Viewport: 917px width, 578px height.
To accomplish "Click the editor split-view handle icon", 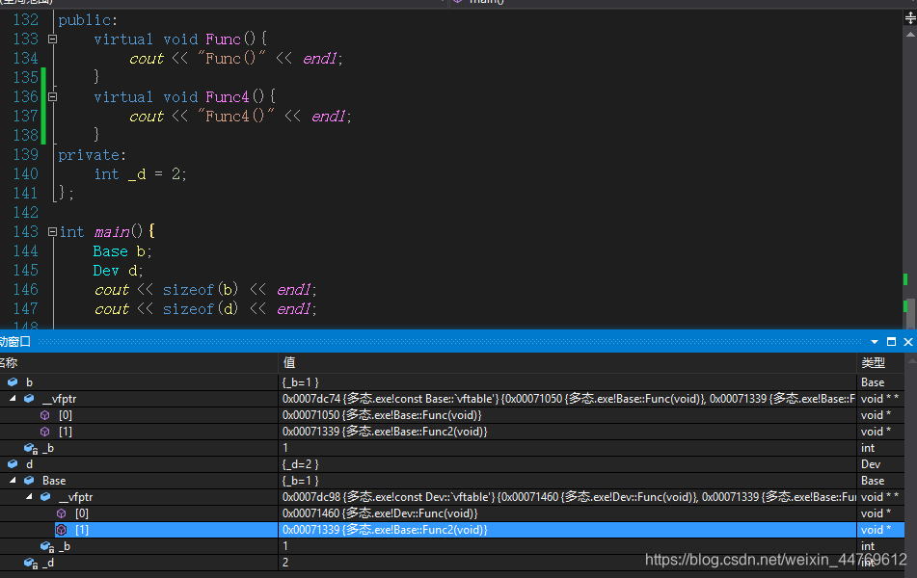I will coord(910,18).
